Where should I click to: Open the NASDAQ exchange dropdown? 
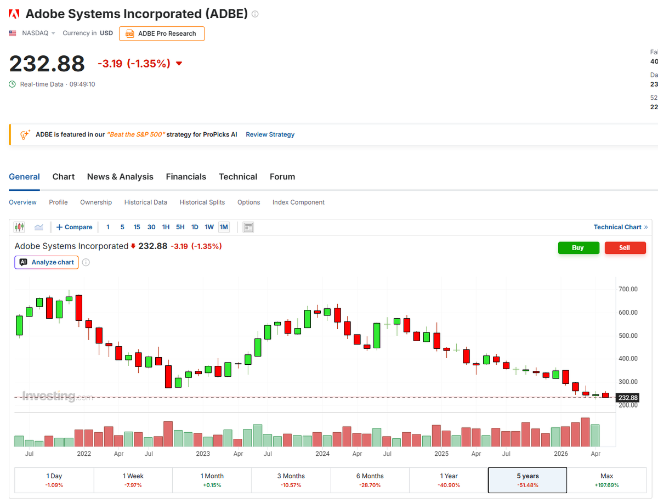(x=38, y=33)
